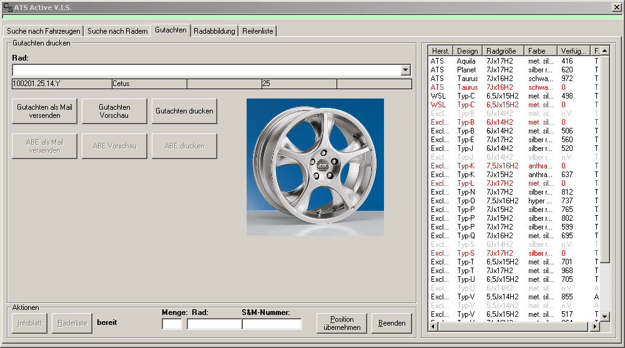Screen dimensions: 625x348
Task: Select the Typ-U row with 705
Action: coord(514,279)
